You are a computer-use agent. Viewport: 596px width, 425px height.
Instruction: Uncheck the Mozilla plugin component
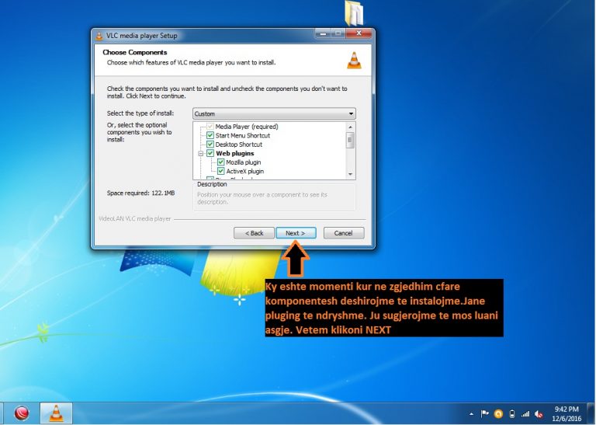click(221, 162)
